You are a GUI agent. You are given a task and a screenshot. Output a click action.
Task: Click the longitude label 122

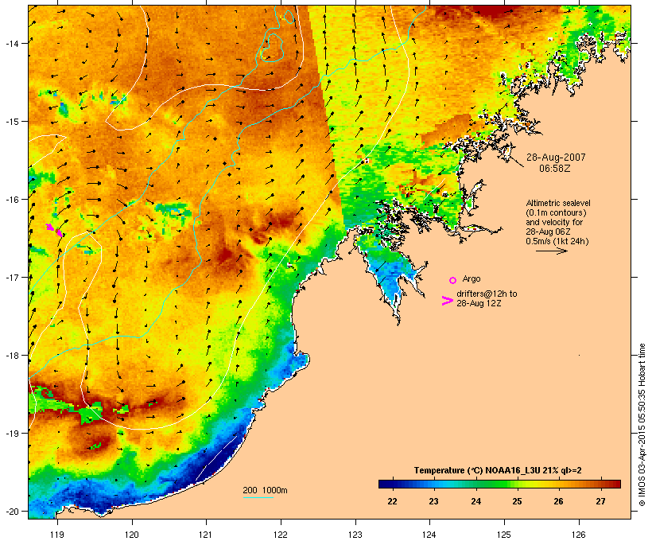point(281,535)
